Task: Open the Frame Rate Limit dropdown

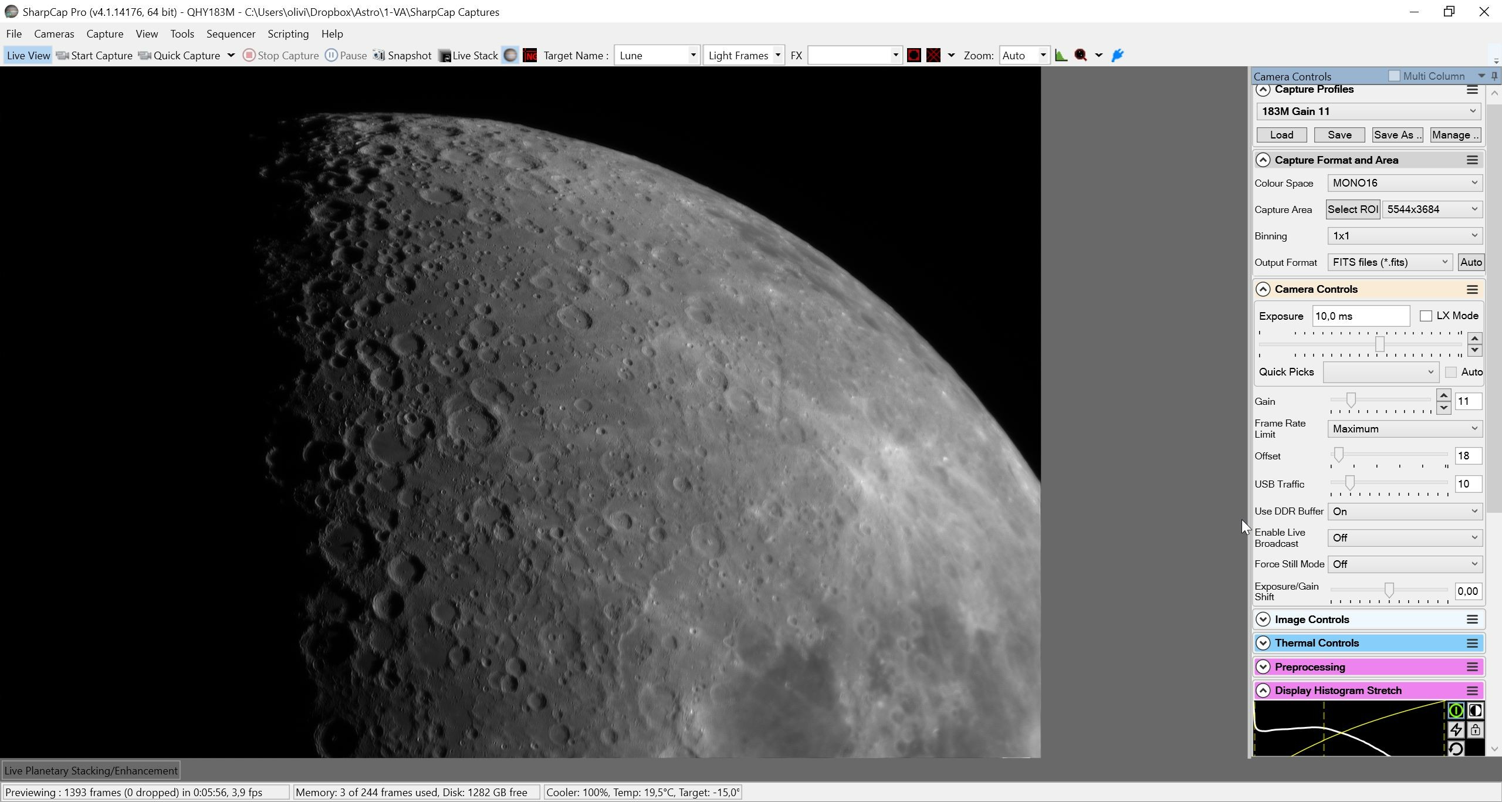Action: coord(1405,429)
